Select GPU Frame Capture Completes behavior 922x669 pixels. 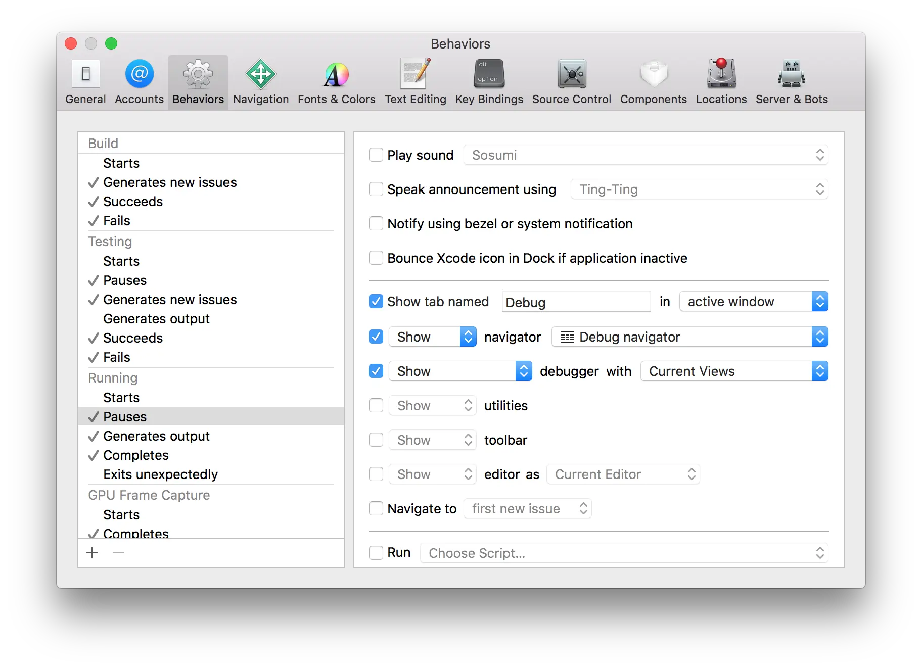click(211, 533)
